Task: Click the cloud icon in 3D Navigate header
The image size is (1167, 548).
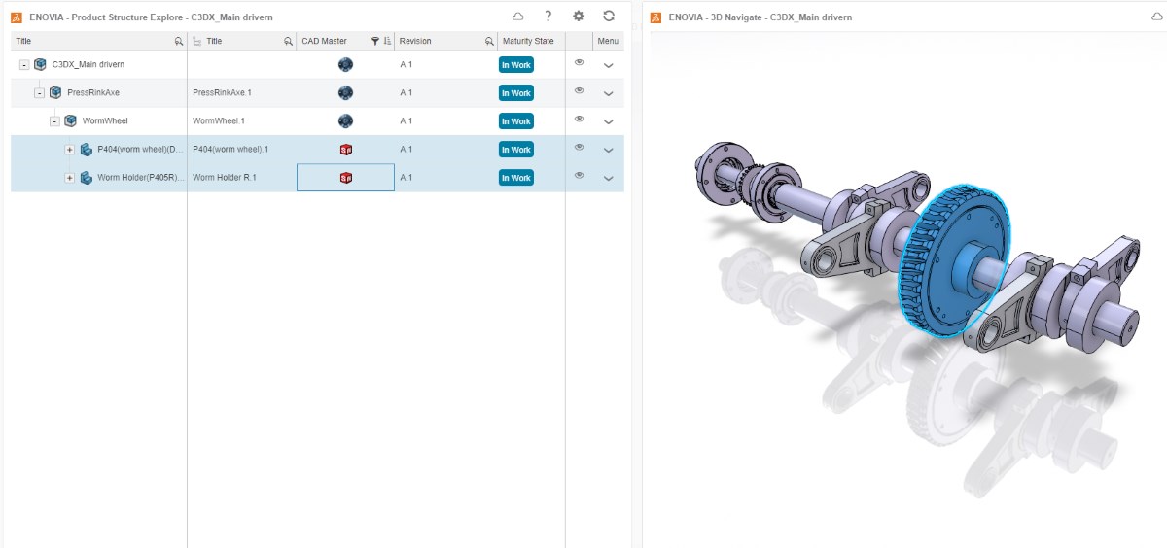Action: click(1157, 17)
